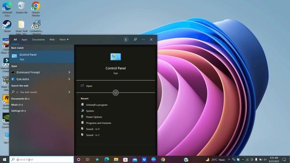
Task: Show hidden system tray icons
Action: coord(229,159)
